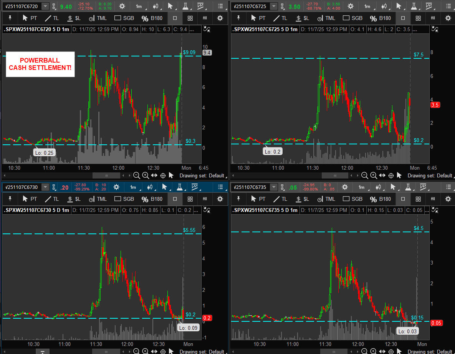The width and height of the screenshot is (455, 354).
Task: Open chart style candlestick menu in C6720 toolbar
Action: [156, 6]
